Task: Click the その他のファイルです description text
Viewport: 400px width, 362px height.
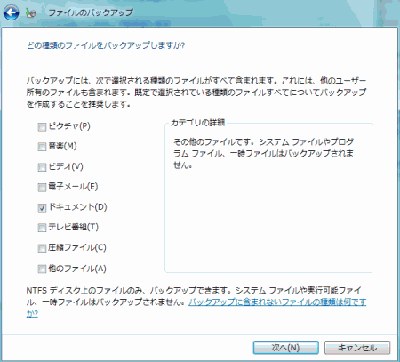Action: click(263, 154)
